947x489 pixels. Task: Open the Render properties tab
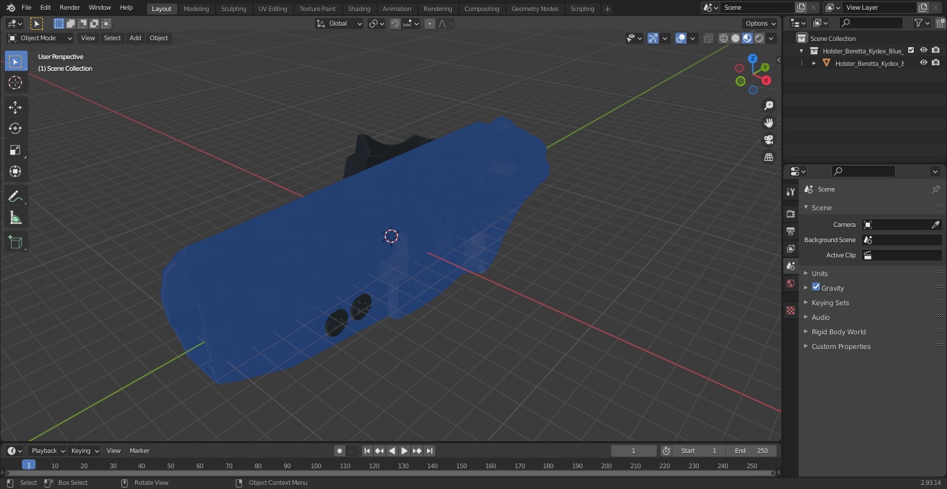[x=790, y=214]
